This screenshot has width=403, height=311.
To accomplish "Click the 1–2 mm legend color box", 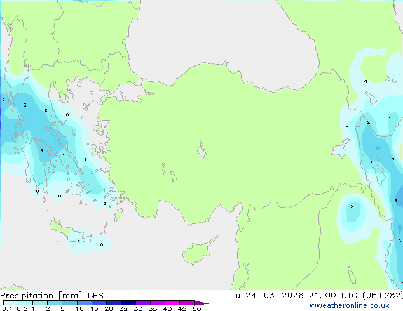I will click(x=40, y=303).
